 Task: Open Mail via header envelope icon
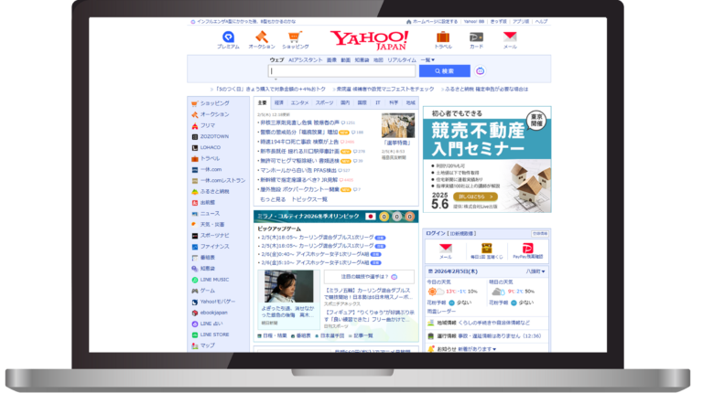click(x=510, y=37)
